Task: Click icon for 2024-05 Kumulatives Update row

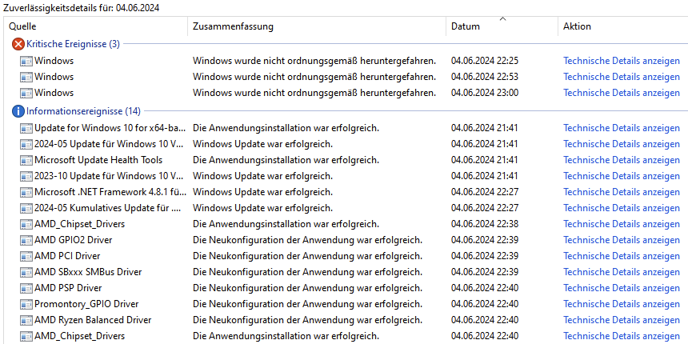Action: point(26,208)
